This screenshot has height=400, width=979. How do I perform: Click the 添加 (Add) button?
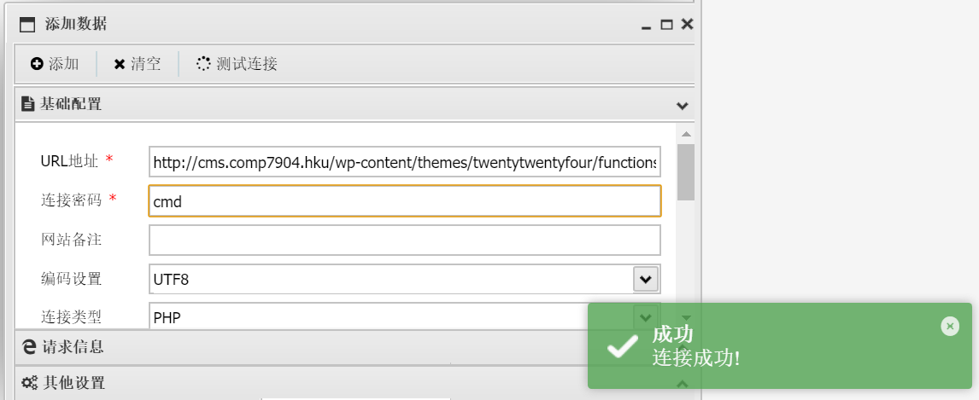(55, 64)
